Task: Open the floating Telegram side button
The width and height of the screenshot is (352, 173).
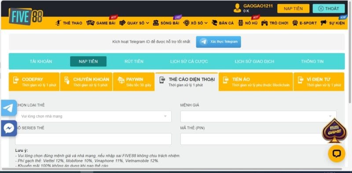Action: click(9, 108)
